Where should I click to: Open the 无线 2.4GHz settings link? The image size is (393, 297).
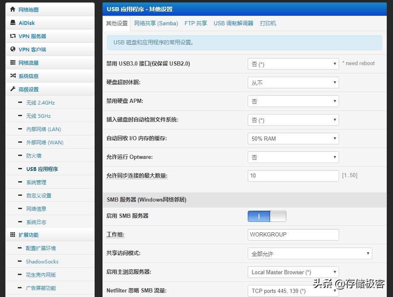40,102
